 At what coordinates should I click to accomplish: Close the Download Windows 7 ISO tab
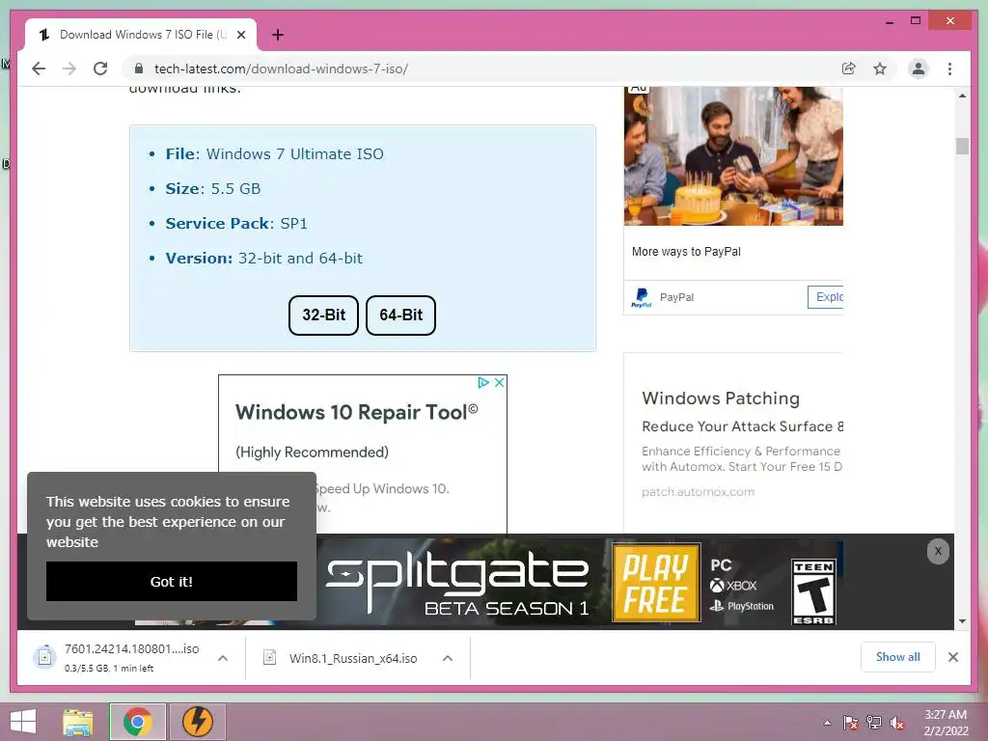(240, 35)
